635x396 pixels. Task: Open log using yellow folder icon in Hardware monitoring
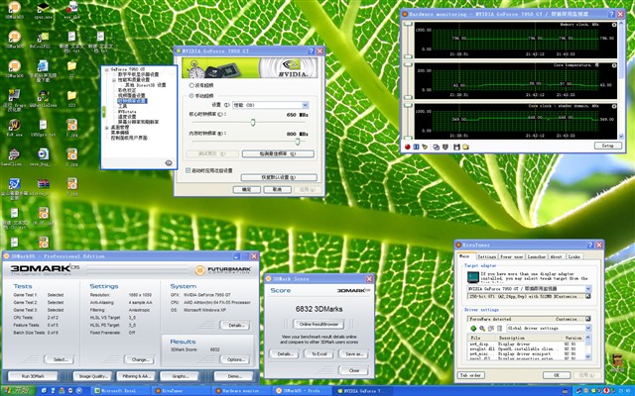(x=465, y=147)
